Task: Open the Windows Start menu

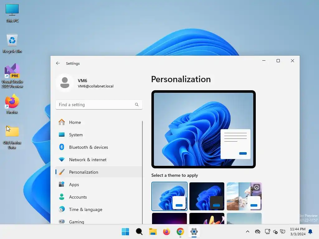Action: tap(125, 232)
